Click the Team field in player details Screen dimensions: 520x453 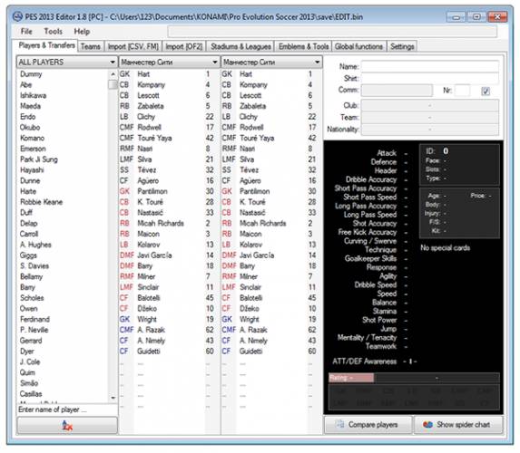(430, 118)
